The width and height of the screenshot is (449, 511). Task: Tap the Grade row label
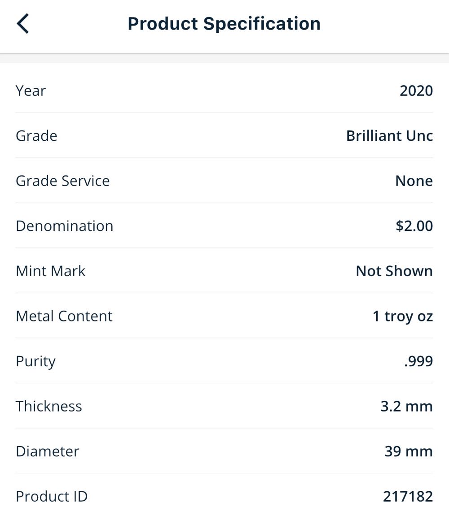pyautogui.click(x=36, y=136)
